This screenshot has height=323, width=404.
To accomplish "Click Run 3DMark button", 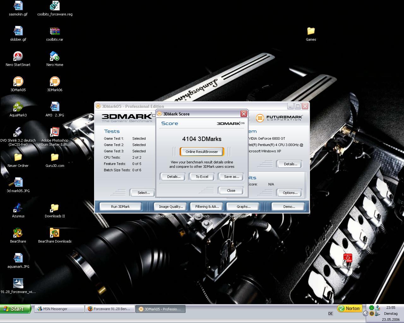I will coord(120,207).
